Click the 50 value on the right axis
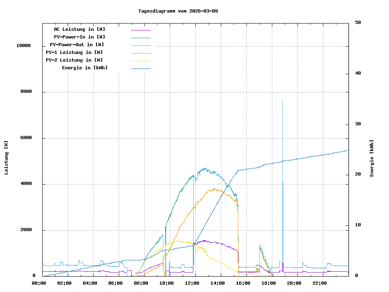This screenshot has height=292, width=389. pos(358,23)
